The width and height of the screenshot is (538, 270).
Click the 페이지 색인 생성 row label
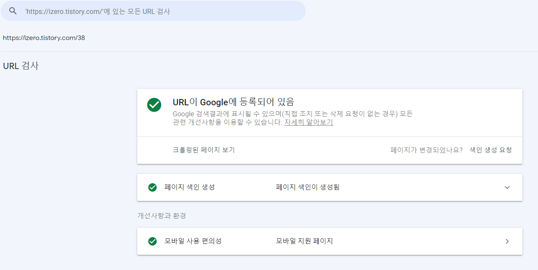(190, 187)
